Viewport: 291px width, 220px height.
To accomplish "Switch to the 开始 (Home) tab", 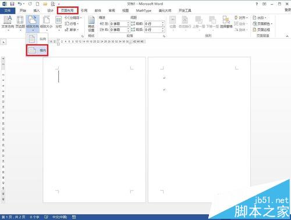I will point(23,10).
